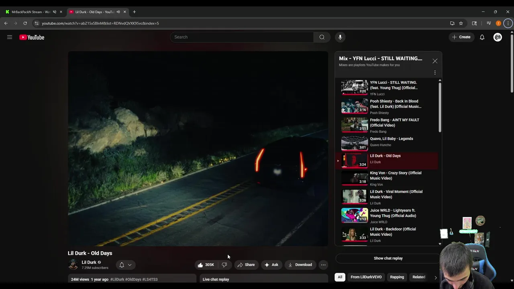The height and width of the screenshot is (289, 514).
Task: Select the Rapping filter chip
Action: [397, 277]
